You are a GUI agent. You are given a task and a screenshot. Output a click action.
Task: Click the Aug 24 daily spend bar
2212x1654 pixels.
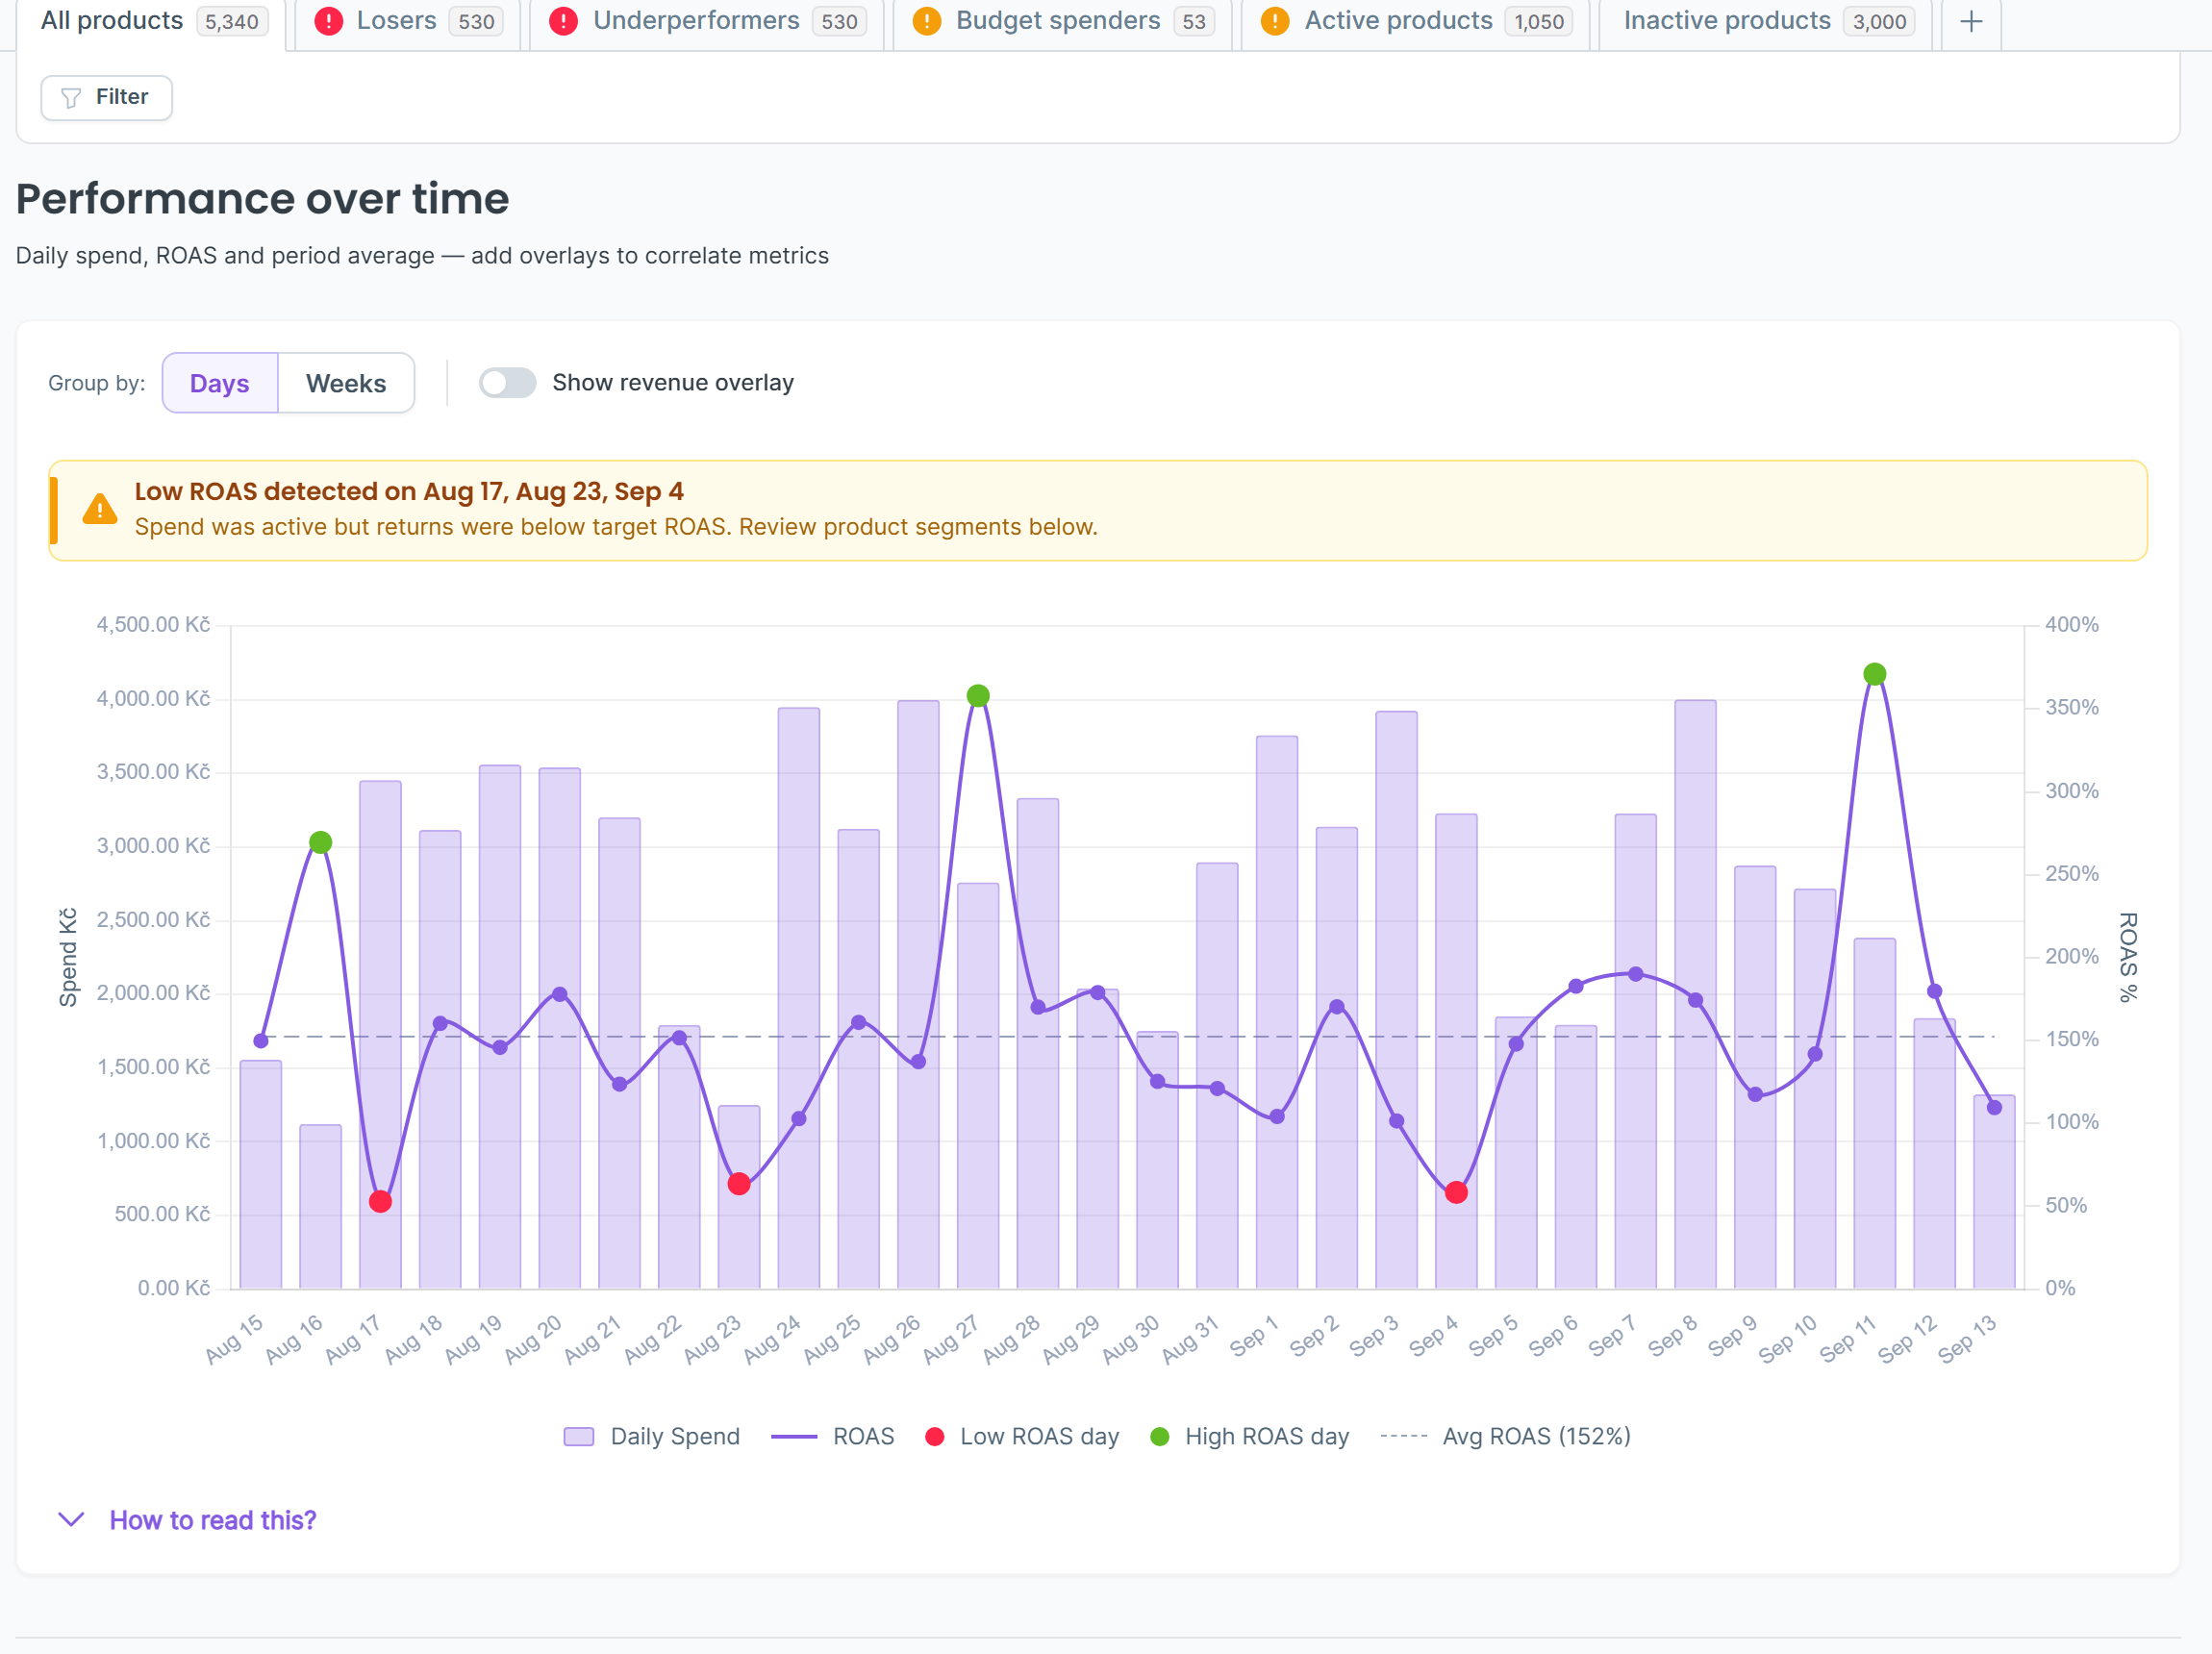(799, 998)
